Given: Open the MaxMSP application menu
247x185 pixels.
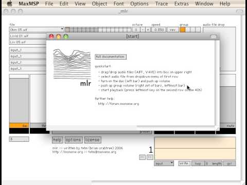Looking at the screenshot, I should (29, 4).
